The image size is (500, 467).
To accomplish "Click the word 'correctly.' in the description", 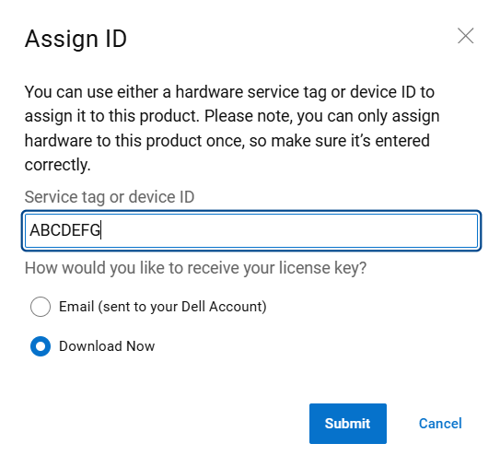I will (58, 165).
